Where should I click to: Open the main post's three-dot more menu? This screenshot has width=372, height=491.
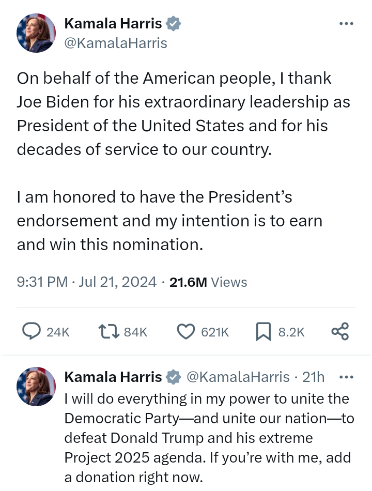click(x=346, y=24)
